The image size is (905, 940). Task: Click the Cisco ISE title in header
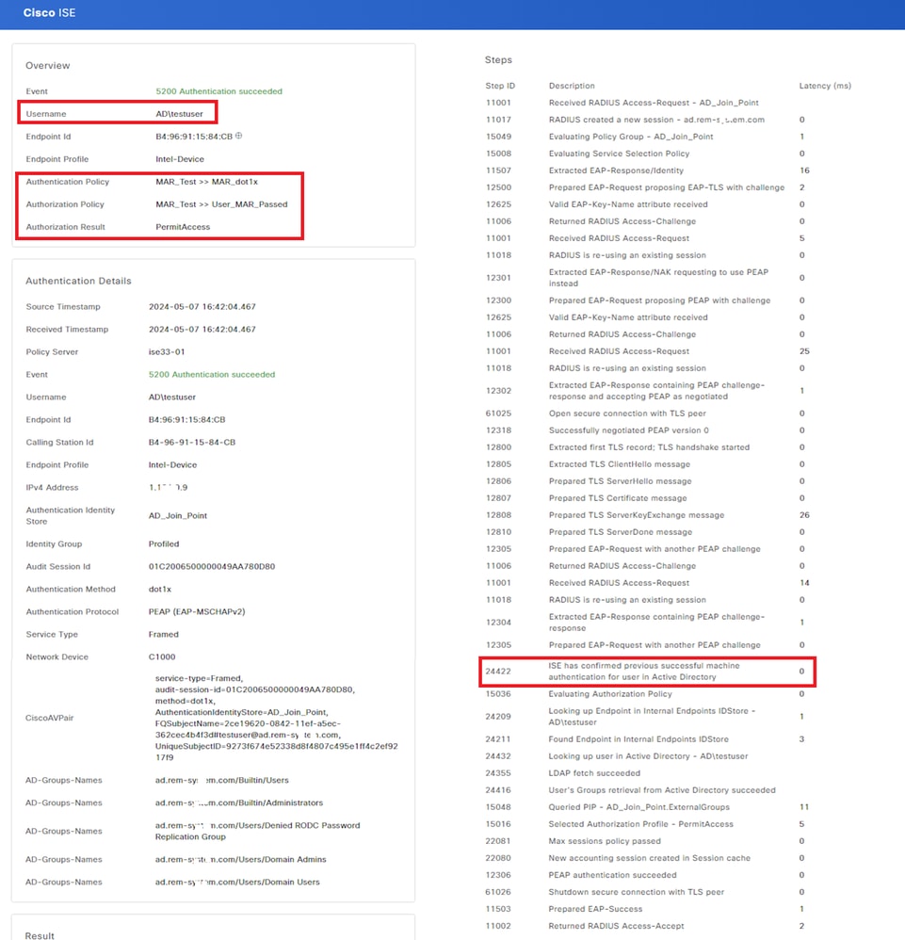coord(49,12)
